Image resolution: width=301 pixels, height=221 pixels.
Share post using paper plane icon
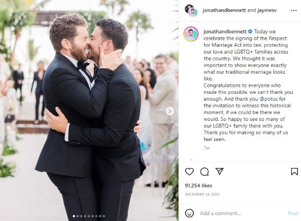pos(219,171)
